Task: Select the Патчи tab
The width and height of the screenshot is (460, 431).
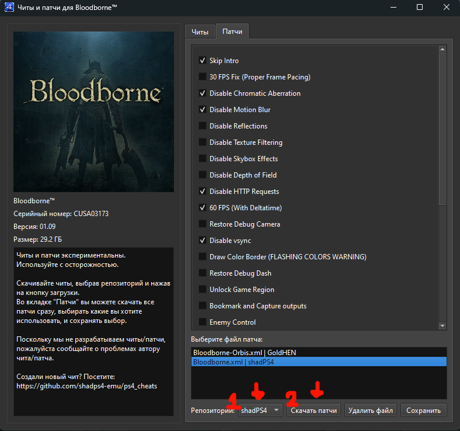Action: [232, 32]
